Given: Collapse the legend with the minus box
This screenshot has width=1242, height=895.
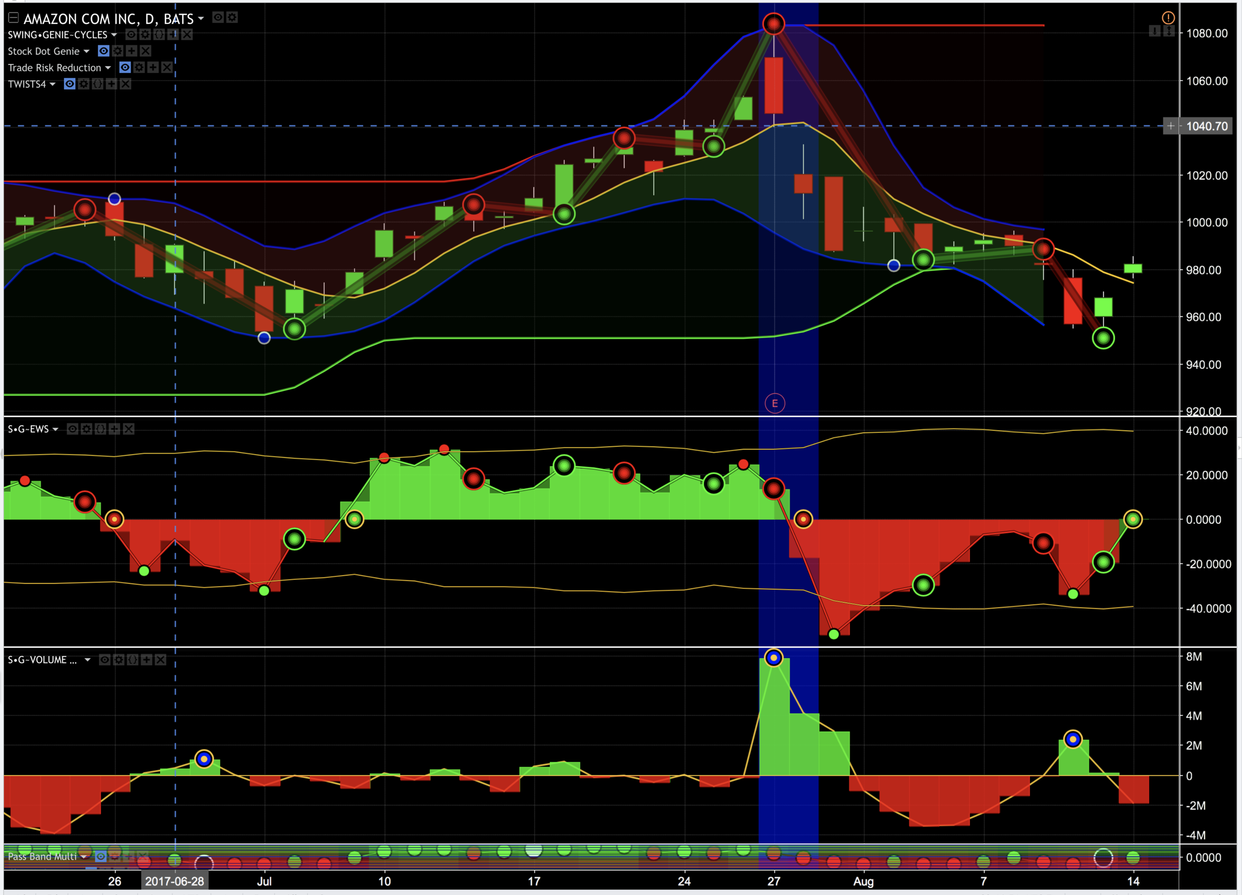Looking at the screenshot, I should coord(13,18).
